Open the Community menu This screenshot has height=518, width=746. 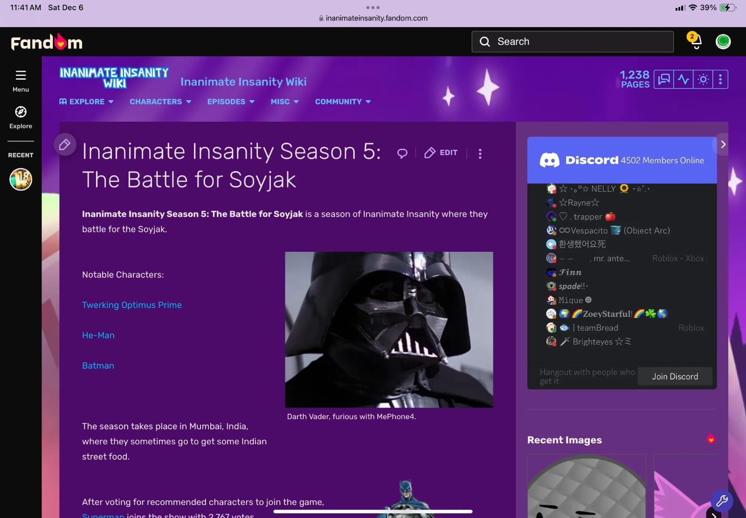pos(343,102)
